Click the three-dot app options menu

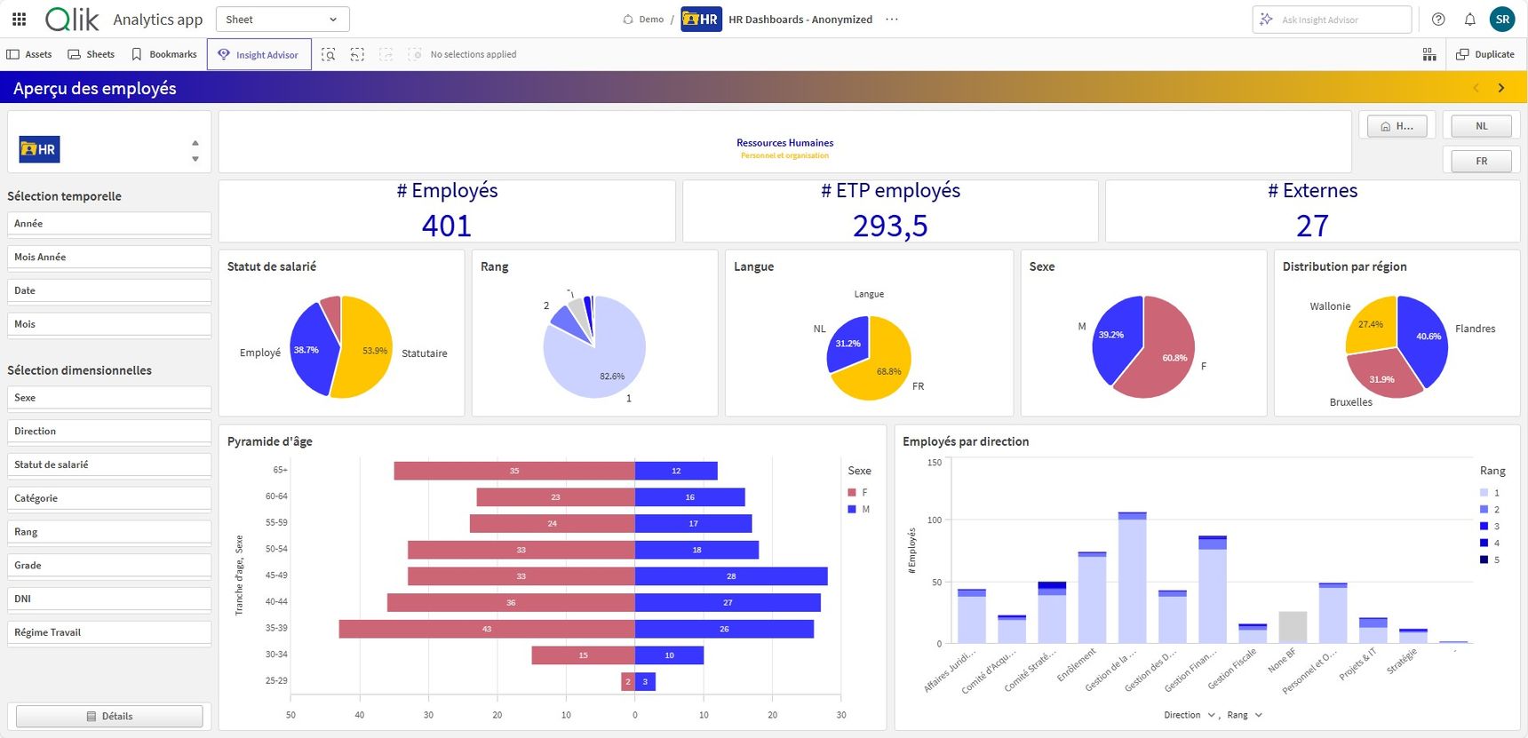pos(892,20)
